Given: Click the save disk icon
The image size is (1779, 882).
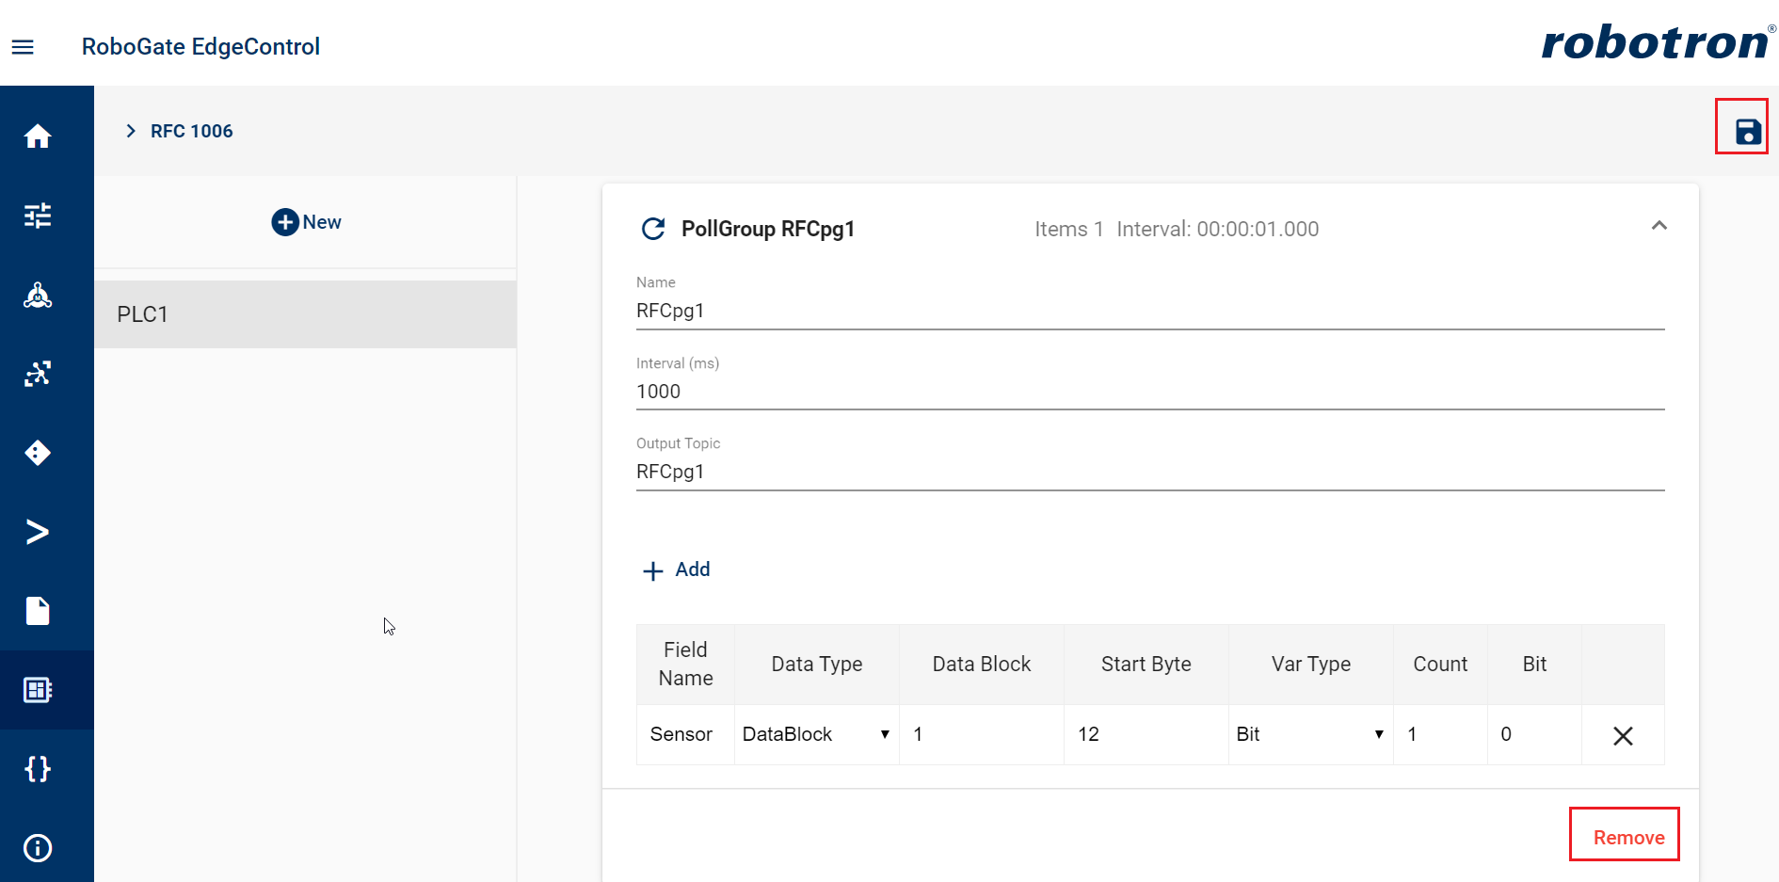Looking at the screenshot, I should tap(1747, 131).
